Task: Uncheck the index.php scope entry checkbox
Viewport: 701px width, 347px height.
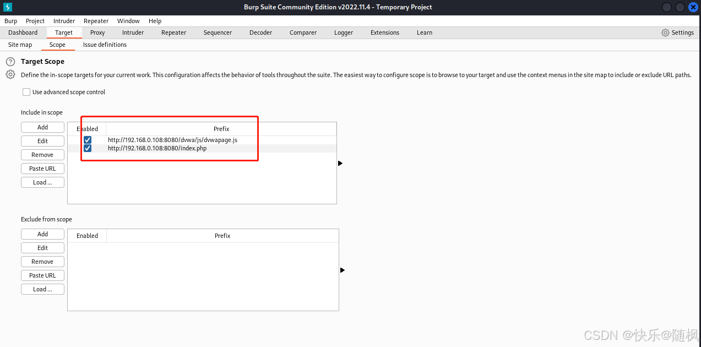Action: pyautogui.click(x=88, y=148)
